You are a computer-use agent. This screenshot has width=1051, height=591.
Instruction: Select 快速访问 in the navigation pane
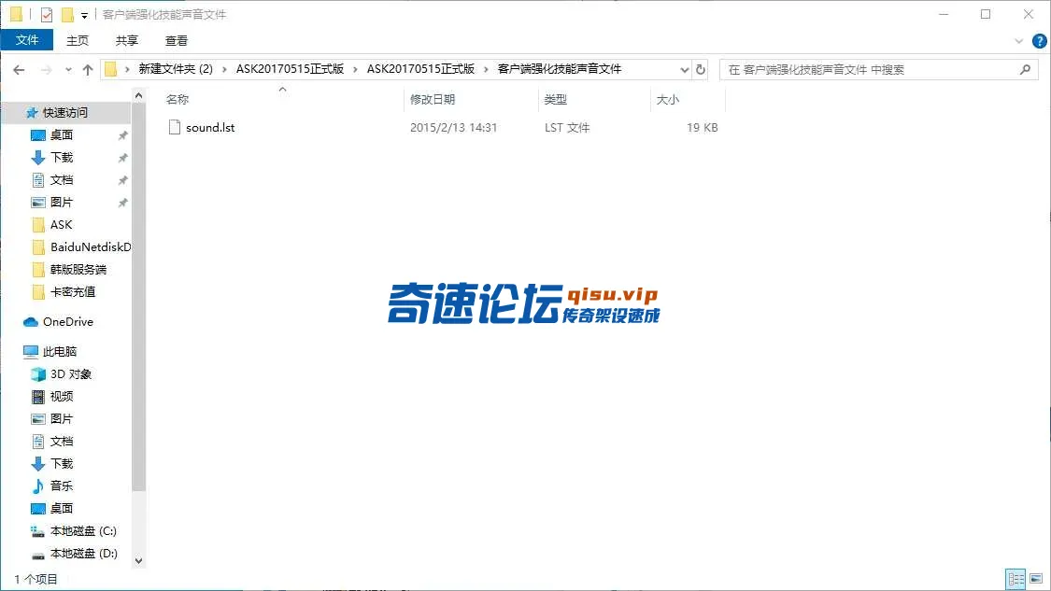pos(65,113)
